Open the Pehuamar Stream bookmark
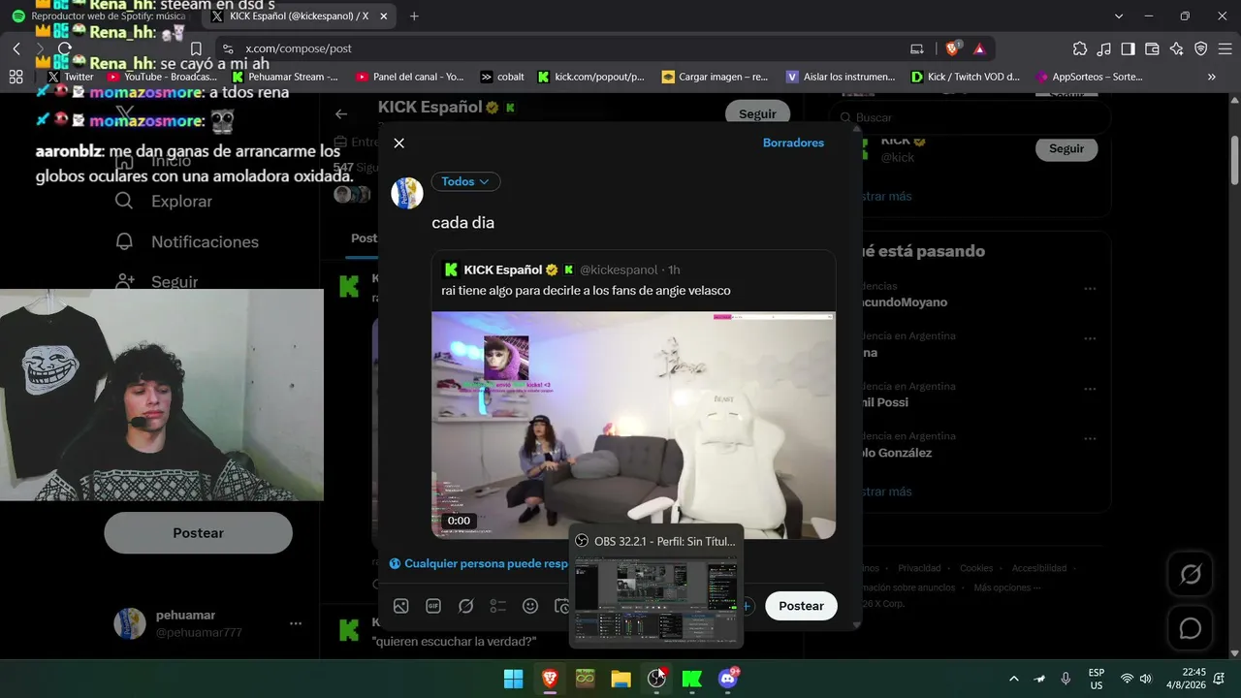The height and width of the screenshot is (698, 1241). [x=285, y=77]
